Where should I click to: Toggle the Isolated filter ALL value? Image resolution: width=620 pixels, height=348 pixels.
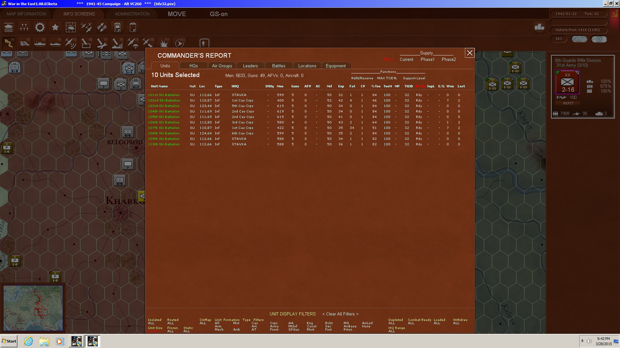[151, 323]
